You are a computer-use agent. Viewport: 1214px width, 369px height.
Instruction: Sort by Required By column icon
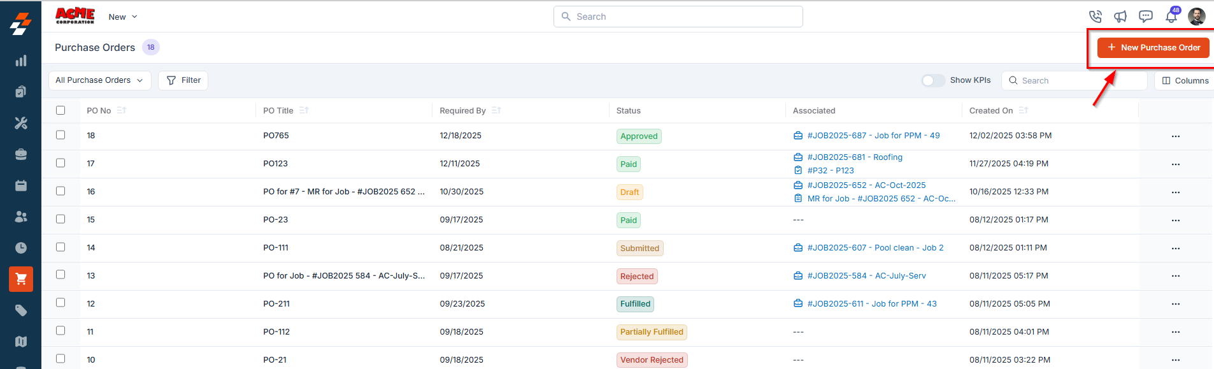(x=496, y=110)
